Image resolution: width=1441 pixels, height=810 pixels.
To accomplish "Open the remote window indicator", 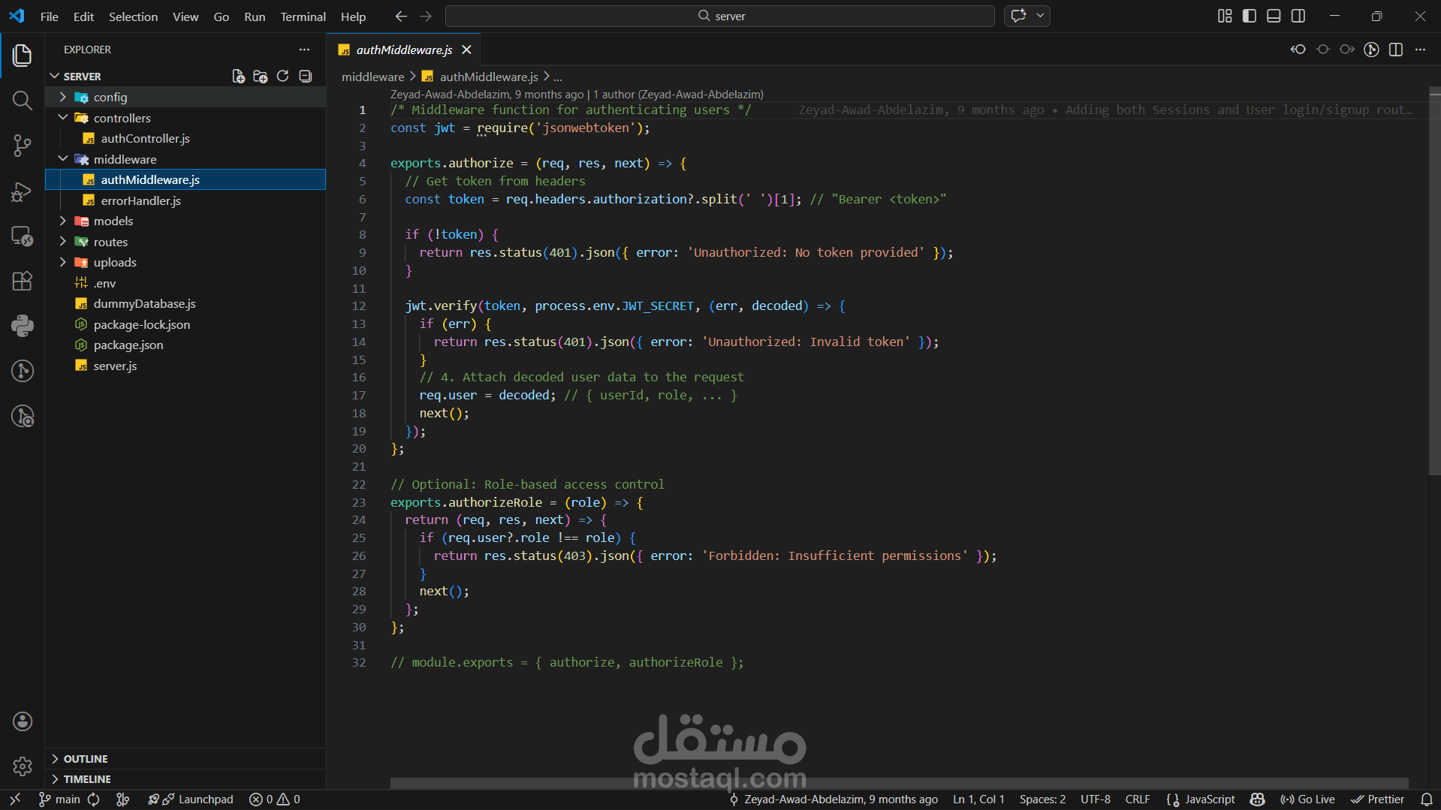I will click(15, 799).
